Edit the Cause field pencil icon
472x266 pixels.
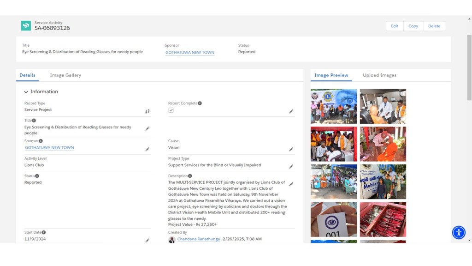click(x=291, y=149)
